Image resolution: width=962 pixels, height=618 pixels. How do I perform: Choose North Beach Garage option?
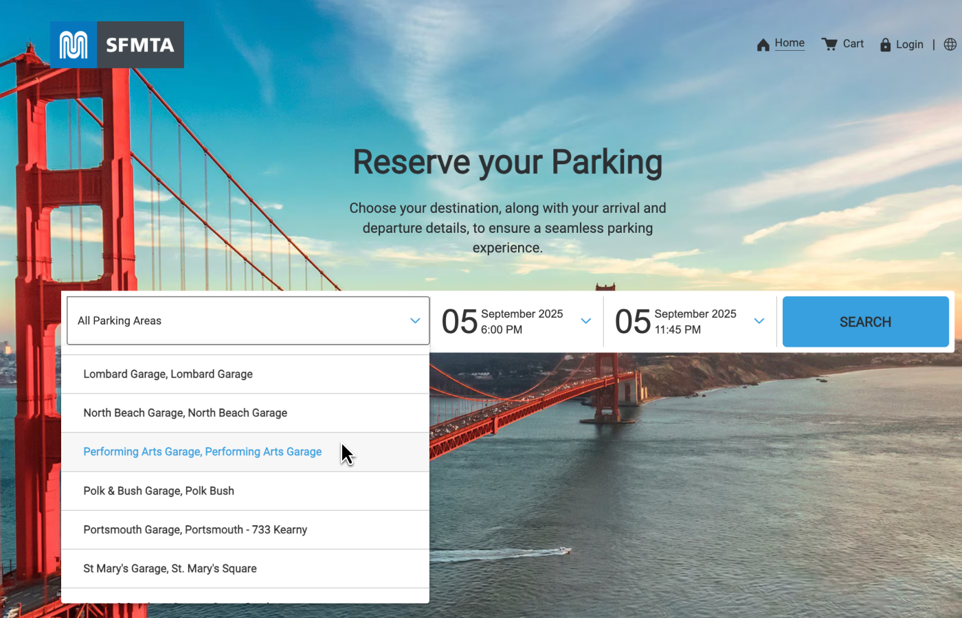(186, 413)
